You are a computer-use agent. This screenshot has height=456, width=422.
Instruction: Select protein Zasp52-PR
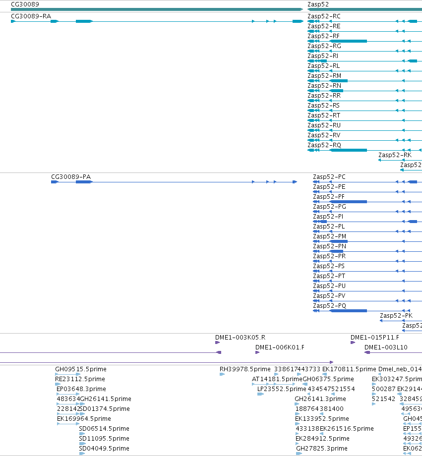coord(329,256)
